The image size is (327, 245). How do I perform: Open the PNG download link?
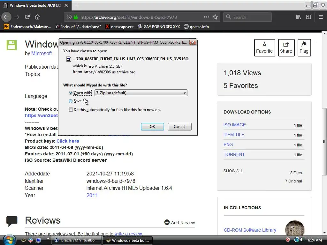pos(228,145)
